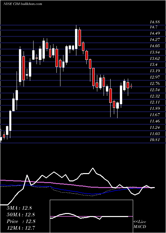Click inside the MACD inset chart box
Image resolution: width=166 pixels, height=233 pixels.
coord(91,216)
